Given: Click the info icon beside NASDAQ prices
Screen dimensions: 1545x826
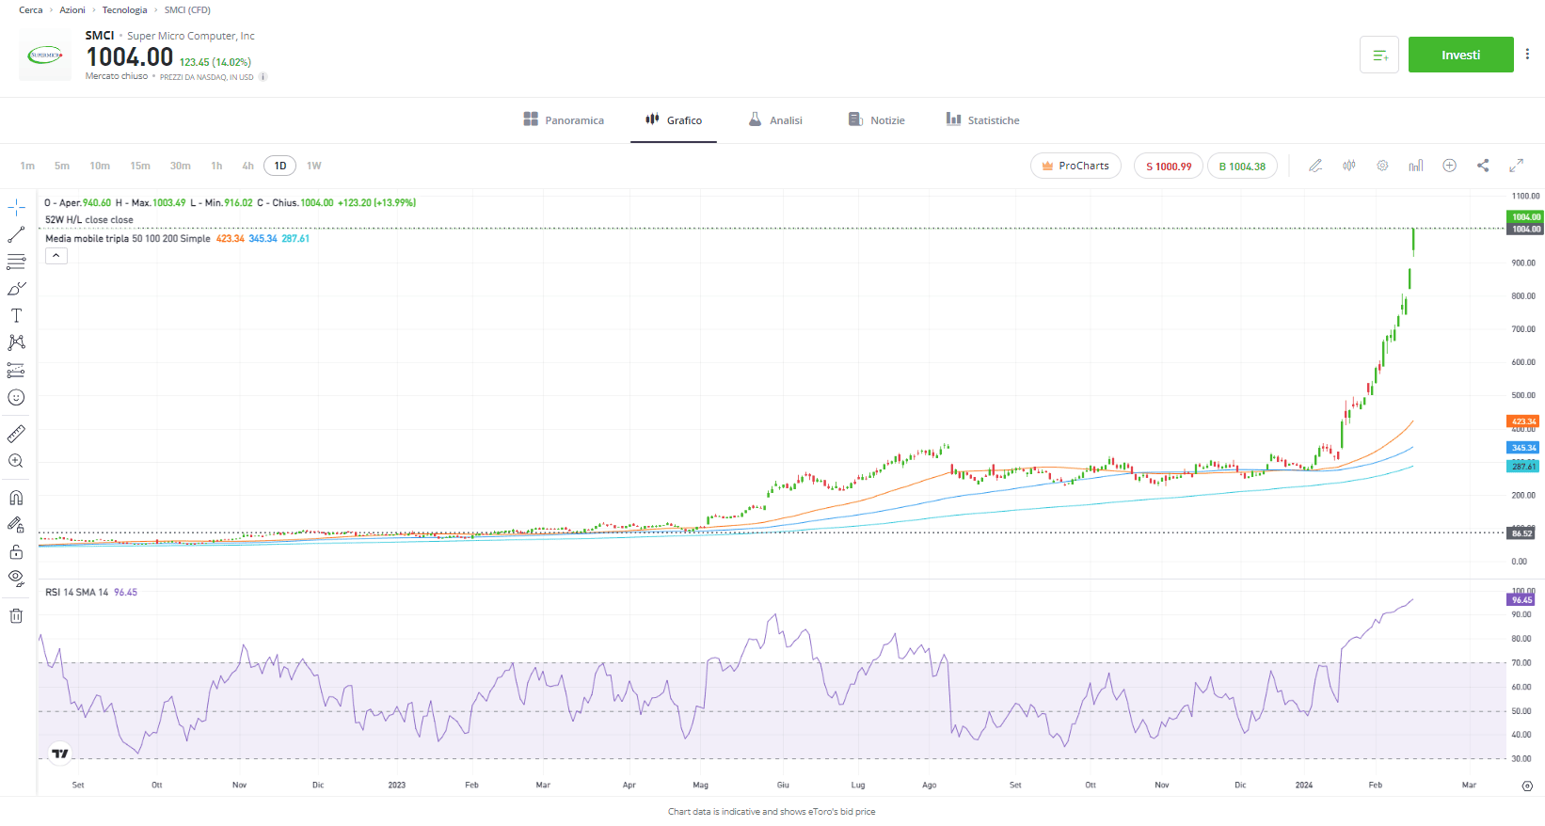Looking at the screenshot, I should coord(263,77).
